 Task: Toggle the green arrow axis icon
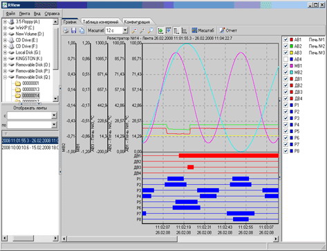160,30
